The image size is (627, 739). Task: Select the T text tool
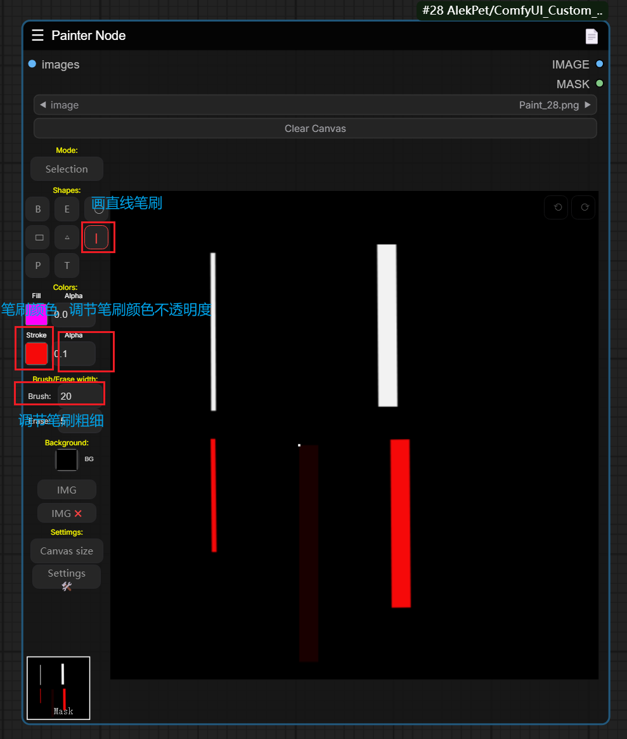point(67,266)
